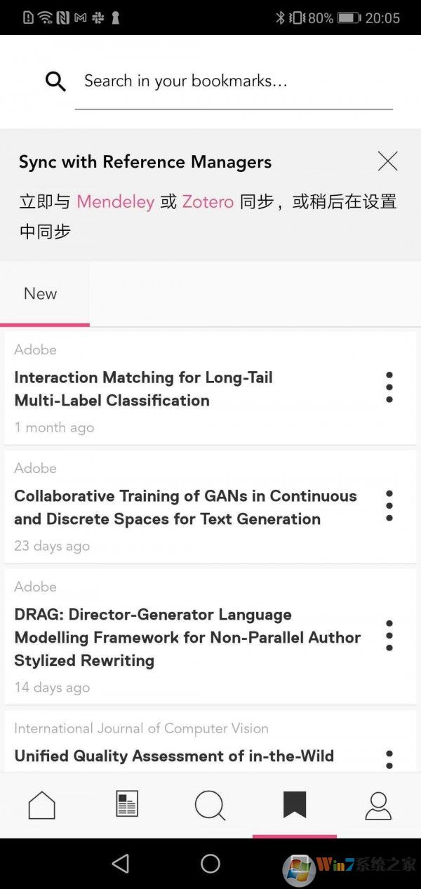
Task: Open overflow menu for Interaction Matching paper
Action: tap(389, 387)
